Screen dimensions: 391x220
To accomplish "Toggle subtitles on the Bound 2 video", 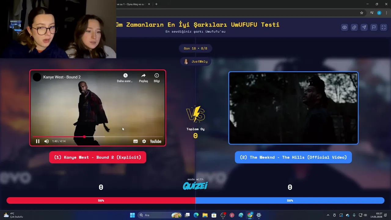I will (x=136, y=141).
